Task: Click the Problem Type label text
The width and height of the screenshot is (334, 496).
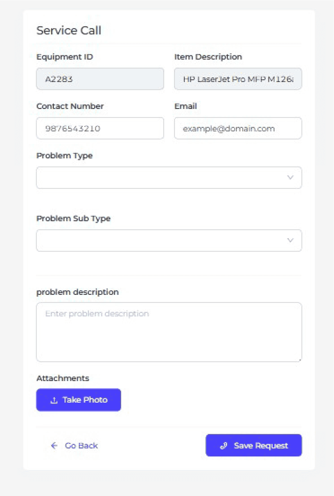Action: point(64,156)
